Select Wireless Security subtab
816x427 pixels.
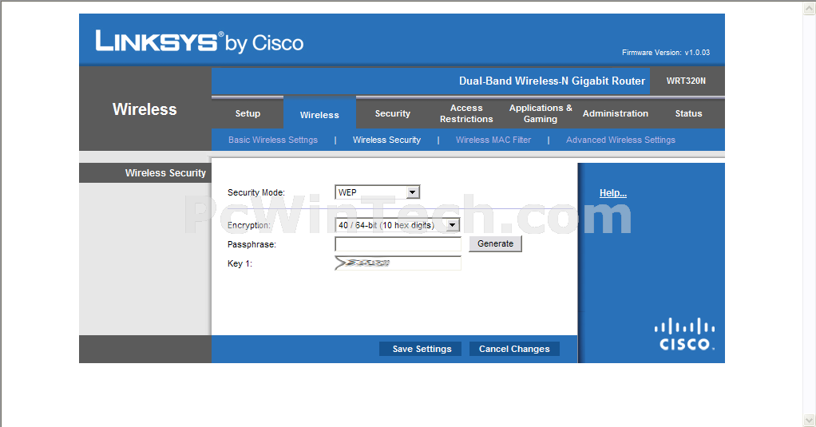(x=386, y=140)
